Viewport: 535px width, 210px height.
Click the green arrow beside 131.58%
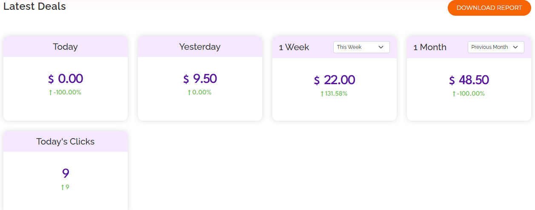click(x=322, y=94)
